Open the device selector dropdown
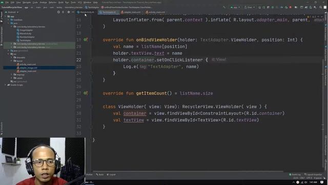 [x=250, y=7]
